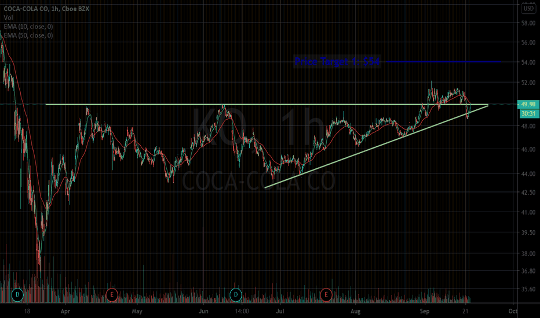Click the 41.00 price axis label
The height and width of the screenshot is (318, 540).
tap(528, 212)
